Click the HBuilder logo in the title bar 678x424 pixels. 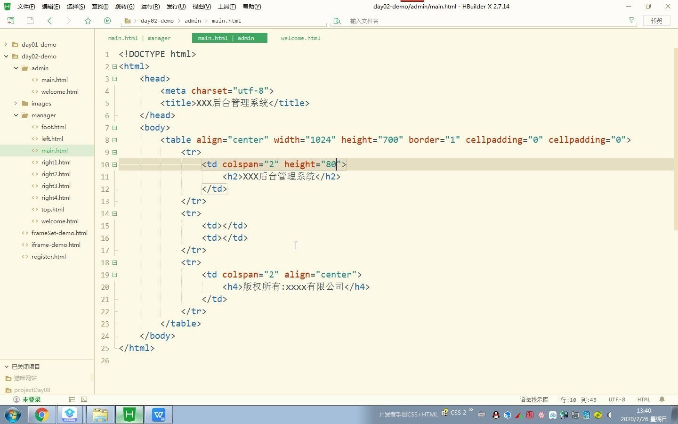7,6
